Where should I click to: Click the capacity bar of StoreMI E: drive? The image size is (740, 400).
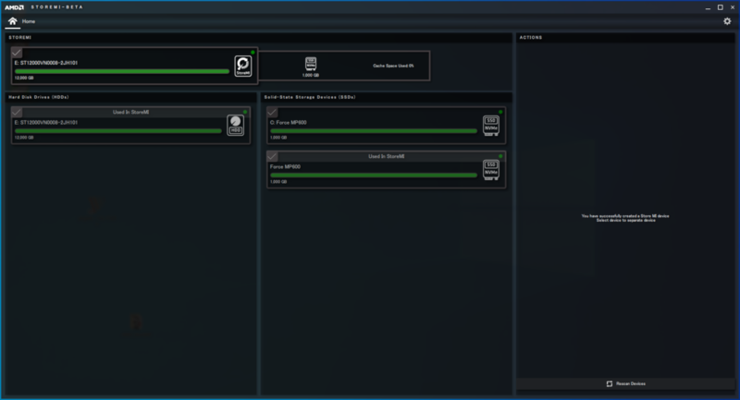[x=122, y=71]
